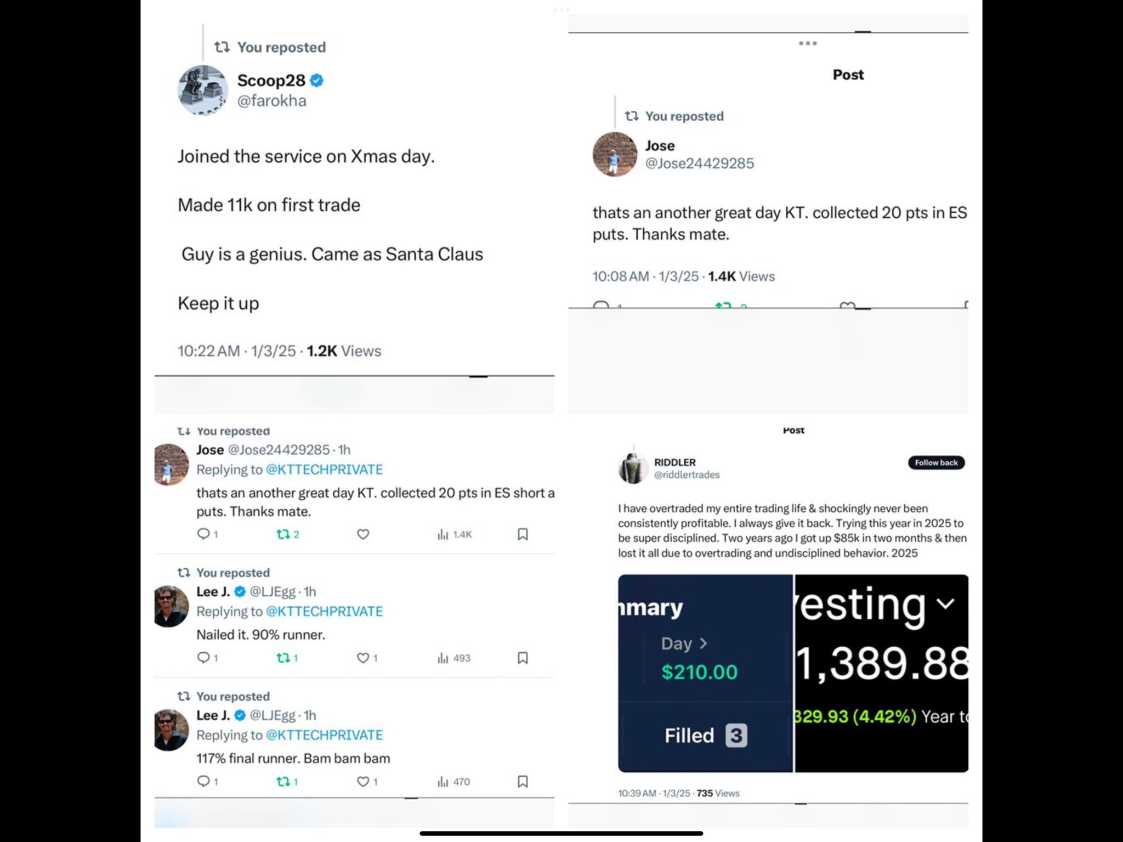The image size is (1123, 842).
Task: View analytics of the 1.4K views post
Action: tap(454, 534)
